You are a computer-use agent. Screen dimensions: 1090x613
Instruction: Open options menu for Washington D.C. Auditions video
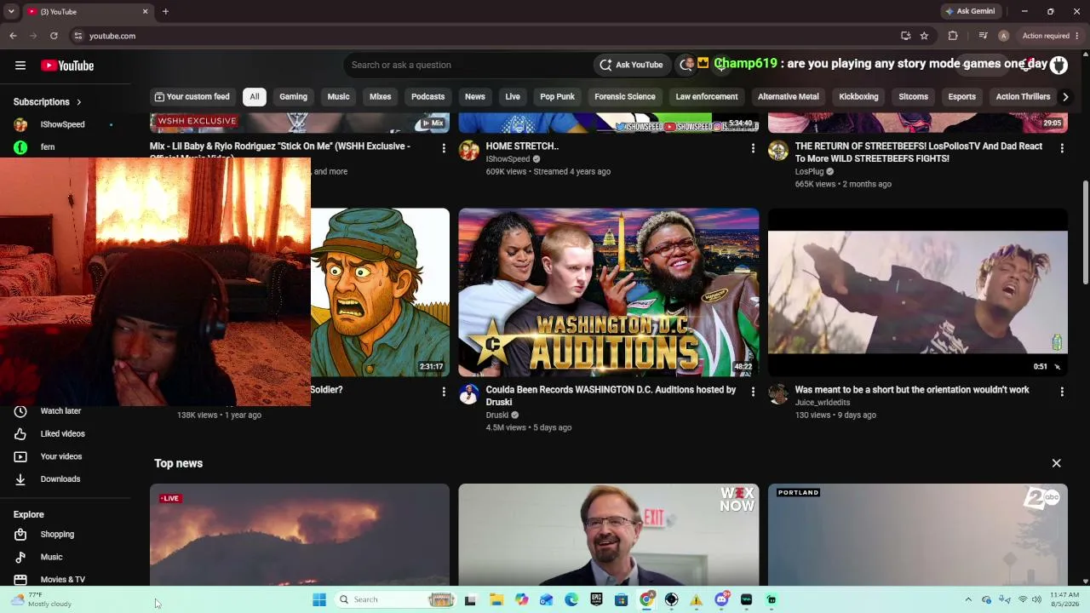[x=752, y=392]
